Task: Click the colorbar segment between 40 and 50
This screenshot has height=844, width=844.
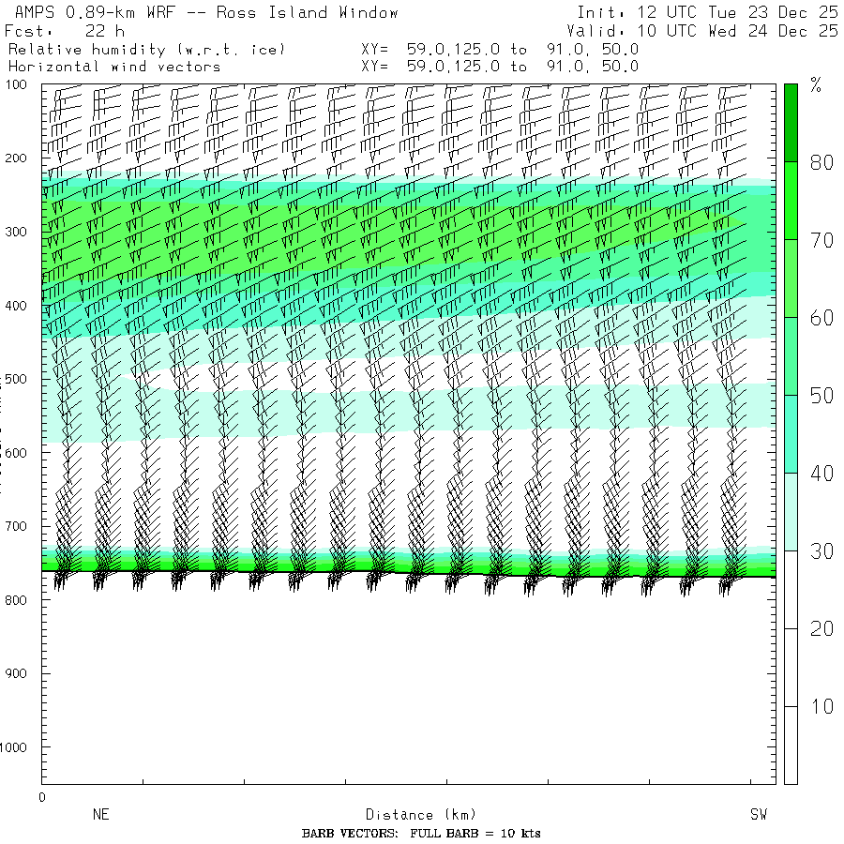Action: pos(791,433)
